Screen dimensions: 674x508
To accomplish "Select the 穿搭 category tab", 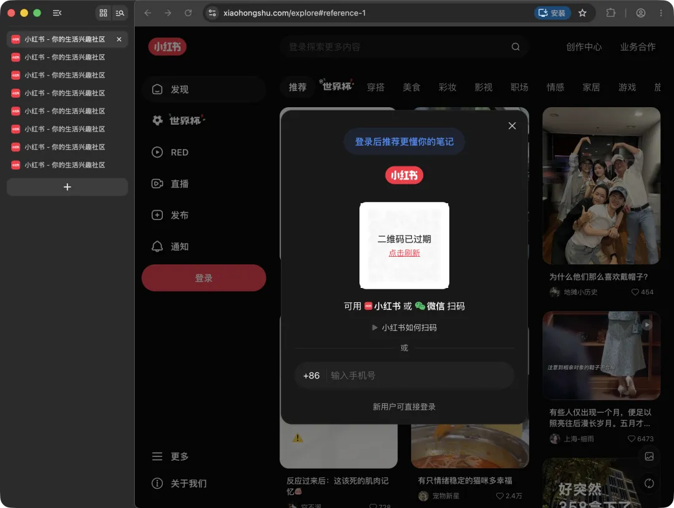I will click(x=376, y=87).
